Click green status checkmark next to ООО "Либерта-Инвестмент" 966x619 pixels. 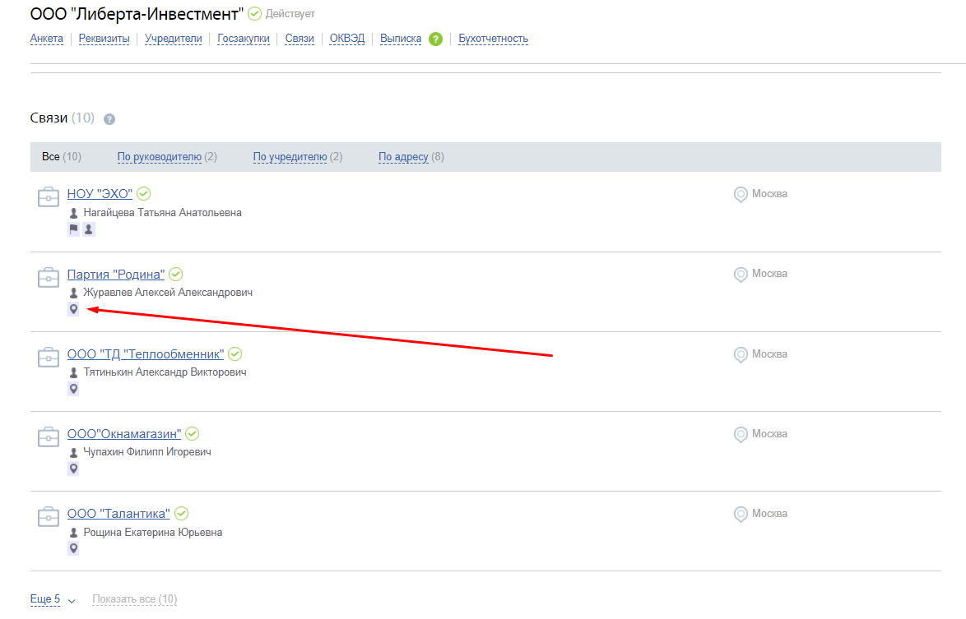[254, 13]
